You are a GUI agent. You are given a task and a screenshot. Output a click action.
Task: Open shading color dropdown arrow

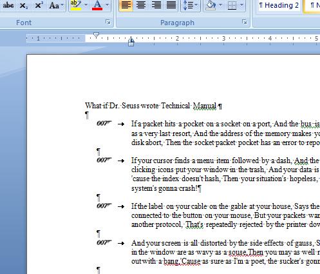[x=220, y=5]
